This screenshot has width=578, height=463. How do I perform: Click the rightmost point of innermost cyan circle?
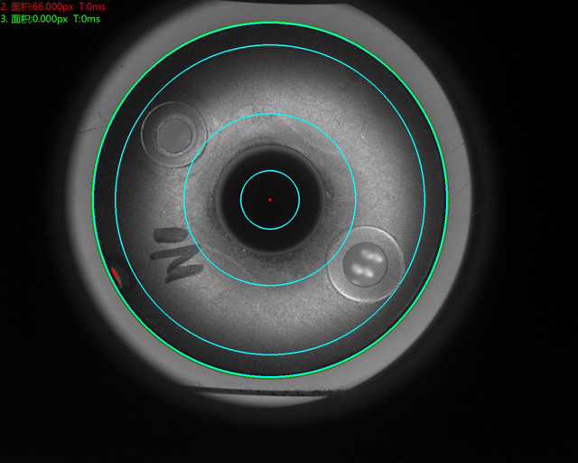tap(300, 200)
